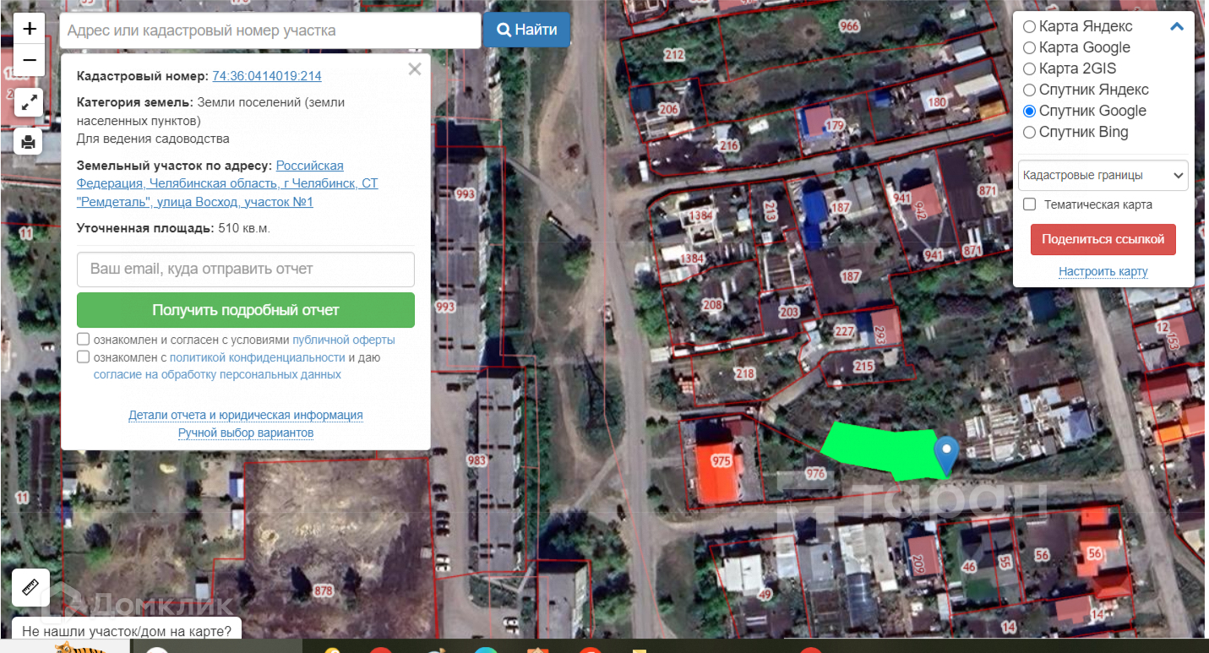Open the parcel address link
This screenshot has height=653, width=1209.
pos(227,183)
